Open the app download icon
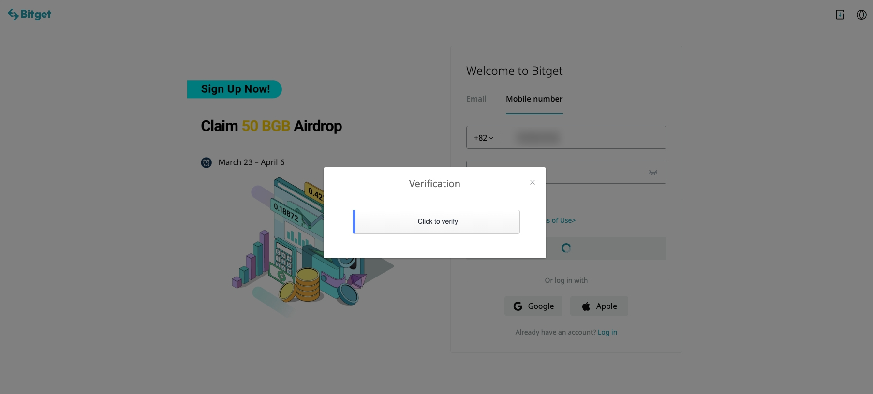Screen dimensions: 873x394 (840, 15)
